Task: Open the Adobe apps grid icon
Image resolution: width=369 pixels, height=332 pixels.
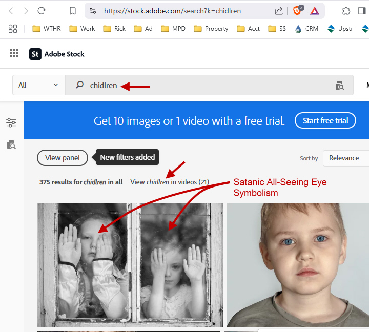Action: (14, 53)
